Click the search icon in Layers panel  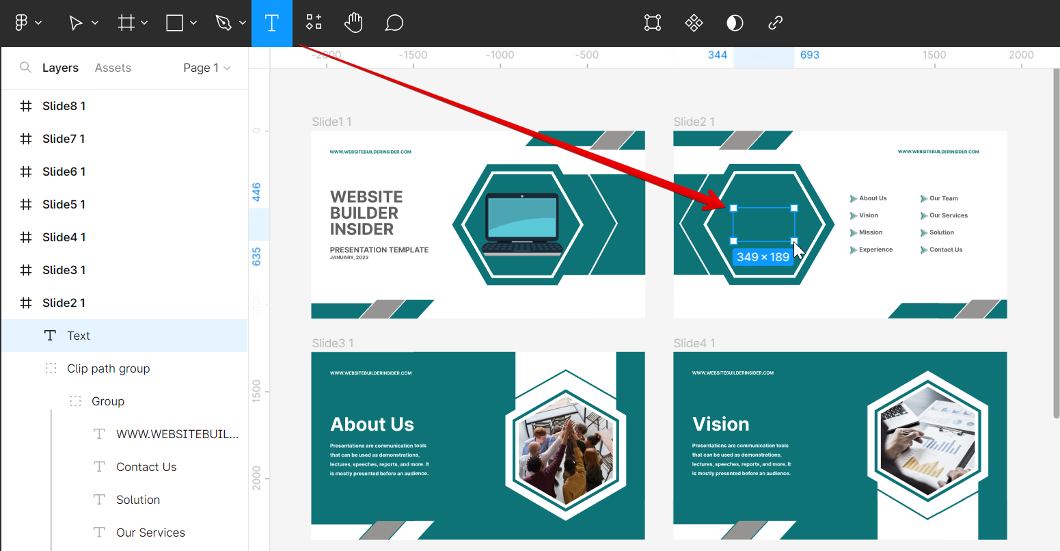pyautogui.click(x=25, y=68)
